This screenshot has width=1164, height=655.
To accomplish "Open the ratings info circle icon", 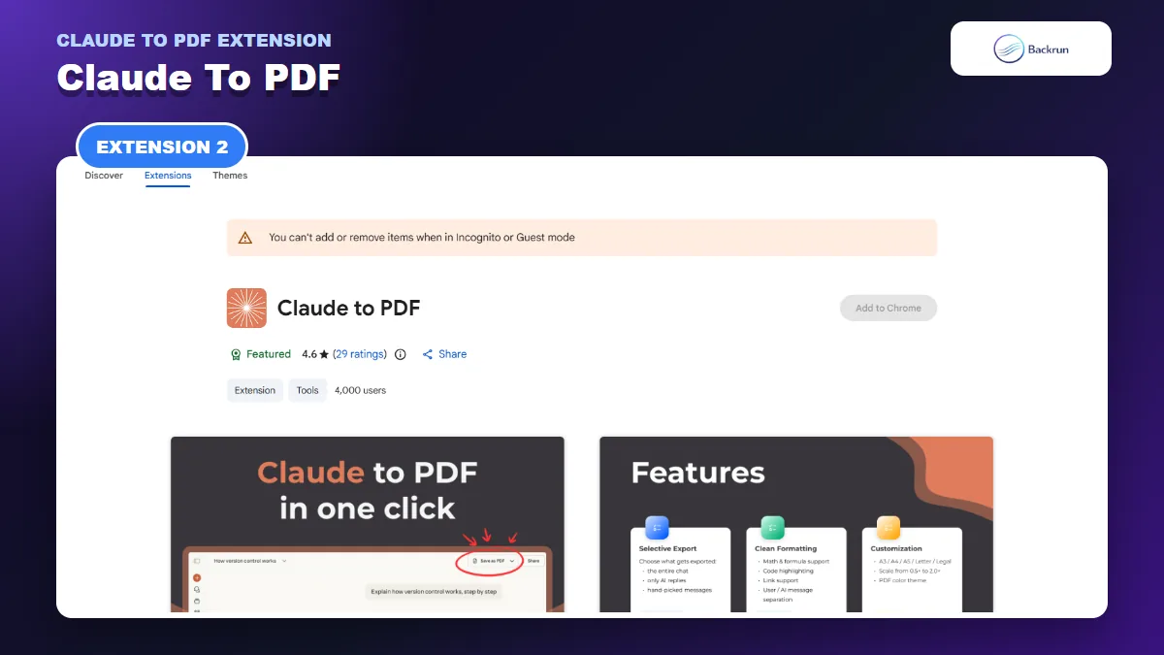I will (401, 354).
